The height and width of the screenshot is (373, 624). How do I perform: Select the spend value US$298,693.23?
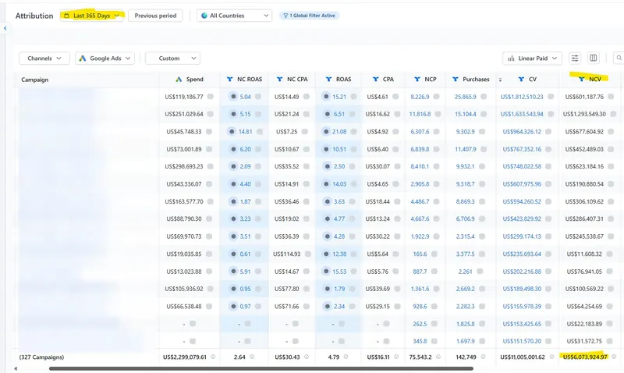tap(184, 166)
